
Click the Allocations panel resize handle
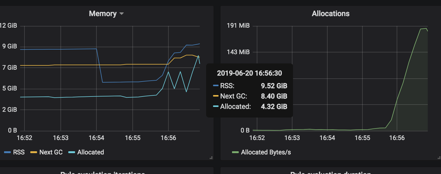[439, 157]
